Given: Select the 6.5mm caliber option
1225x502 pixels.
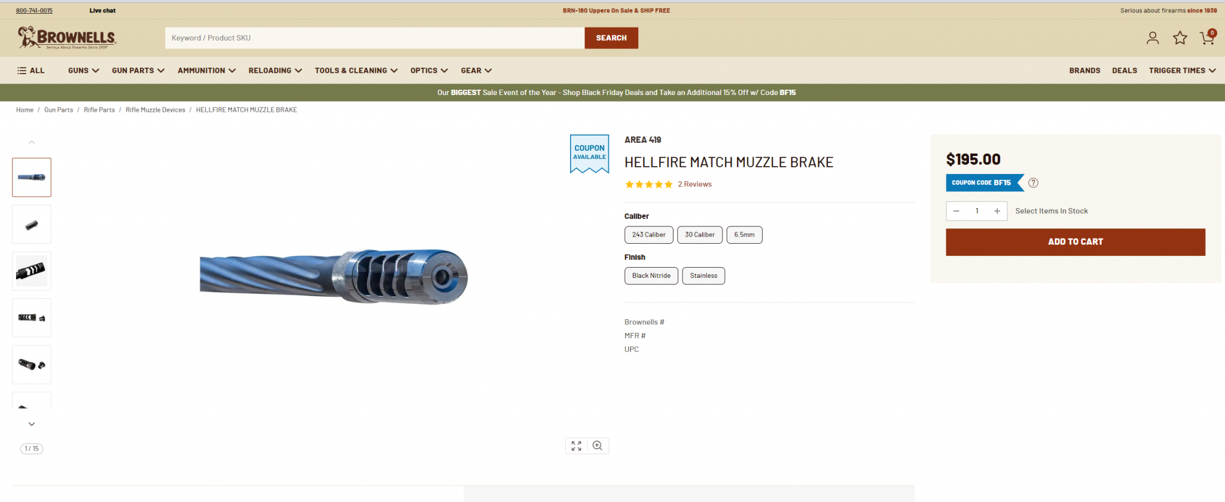Looking at the screenshot, I should [x=744, y=235].
